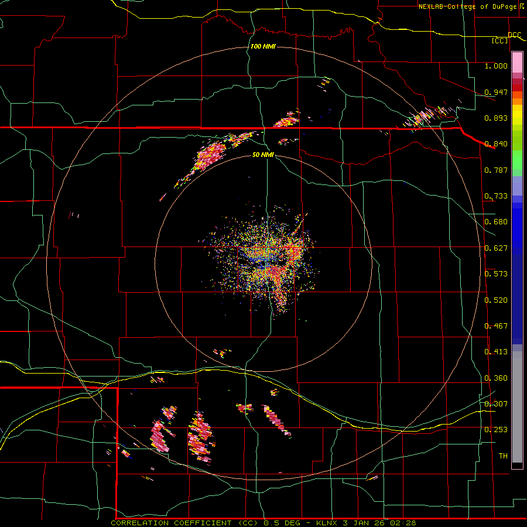
Task: Click the green segment of the color bar
Action: [x=517, y=160]
